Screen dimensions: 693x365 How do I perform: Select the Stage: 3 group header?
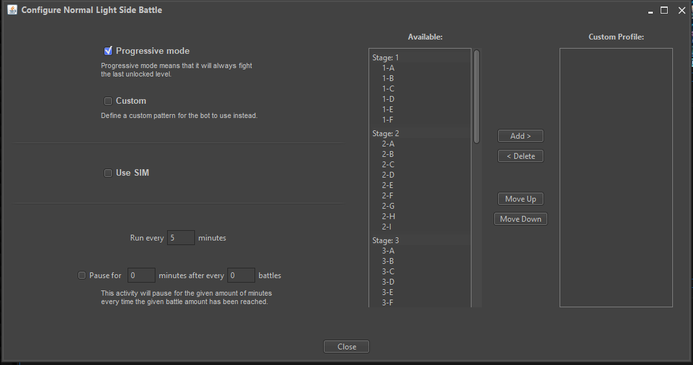pos(386,241)
